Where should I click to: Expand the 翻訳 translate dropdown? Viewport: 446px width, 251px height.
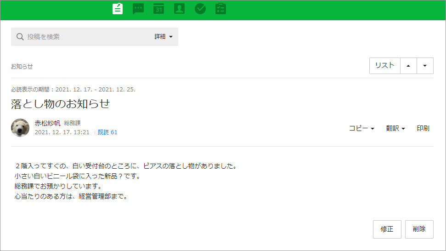tap(395, 129)
